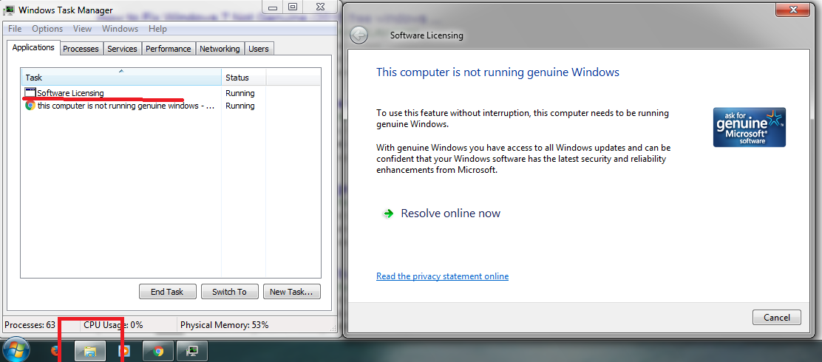Switch to the Processes tab
Image resolution: width=822 pixels, height=362 pixels.
pyautogui.click(x=81, y=49)
